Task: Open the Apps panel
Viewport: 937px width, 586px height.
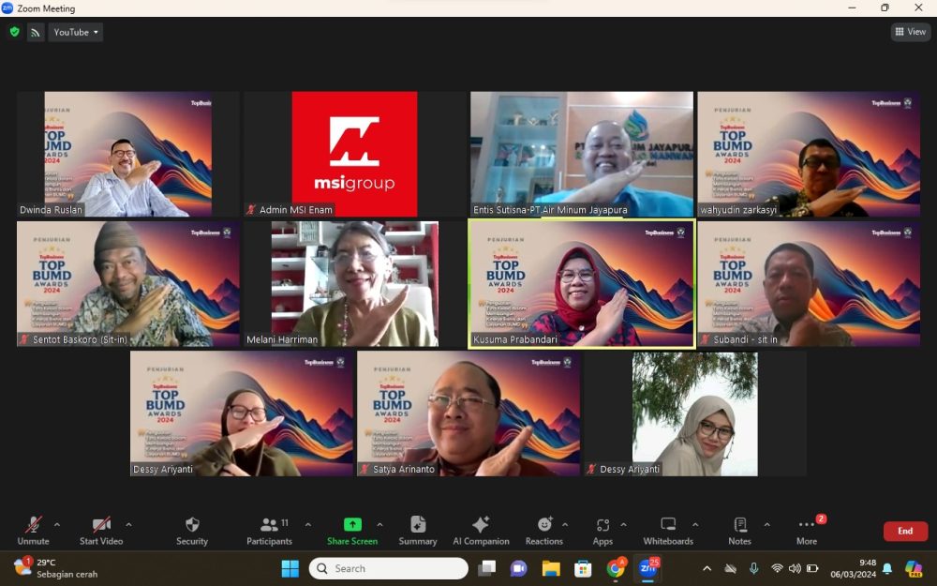Action: 602,530
